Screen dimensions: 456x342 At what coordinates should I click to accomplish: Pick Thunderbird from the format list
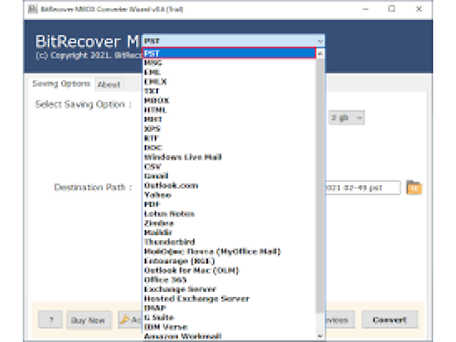click(x=169, y=242)
